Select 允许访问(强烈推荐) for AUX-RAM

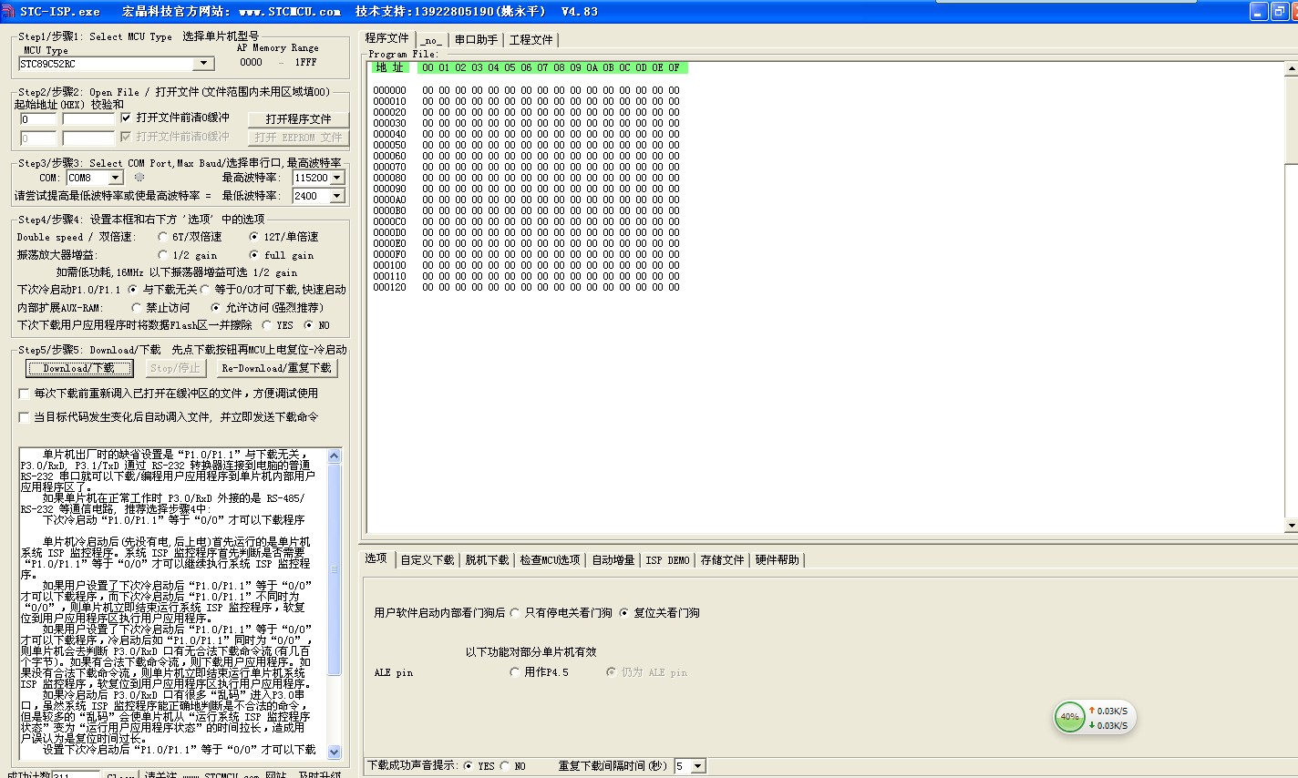216,308
